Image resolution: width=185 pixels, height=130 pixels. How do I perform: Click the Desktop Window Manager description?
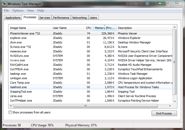134,42
